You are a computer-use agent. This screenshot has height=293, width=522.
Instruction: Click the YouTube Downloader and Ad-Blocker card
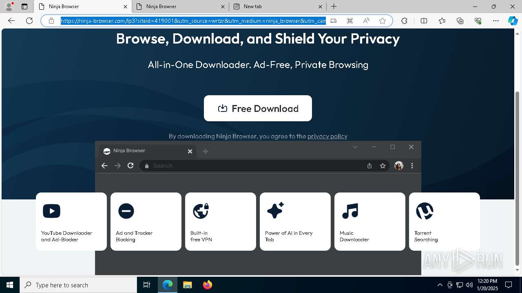pyautogui.click(x=71, y=221)
